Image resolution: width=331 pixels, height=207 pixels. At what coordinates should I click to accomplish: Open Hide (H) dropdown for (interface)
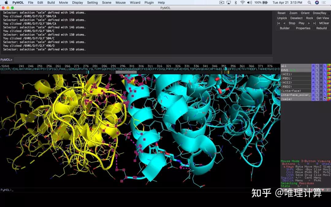coord(321,91)
